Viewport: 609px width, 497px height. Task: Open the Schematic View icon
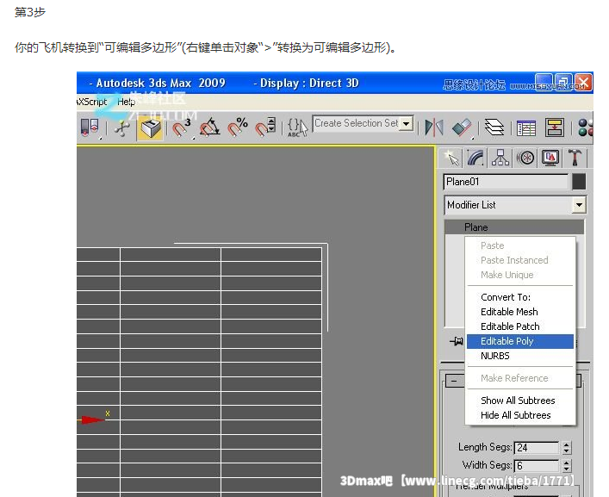(555, 127)
